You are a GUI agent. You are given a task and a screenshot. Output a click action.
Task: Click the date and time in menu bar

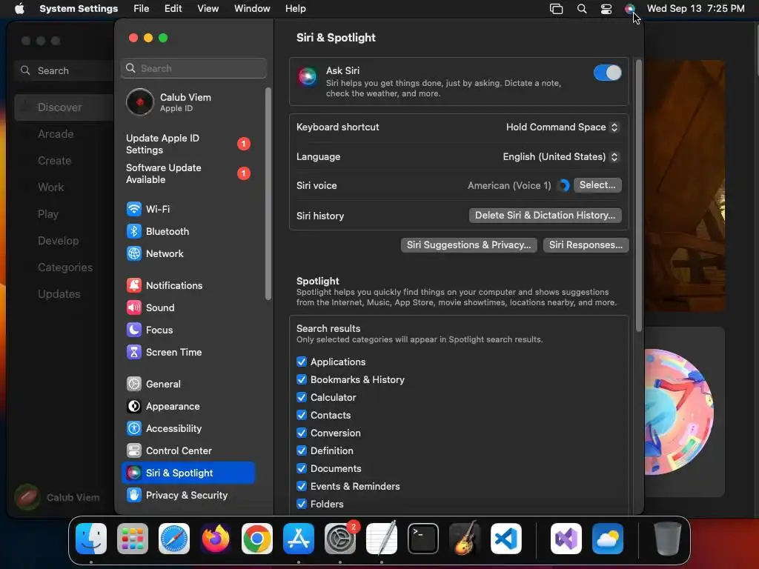pyautogui.click(x=695, y=9)
